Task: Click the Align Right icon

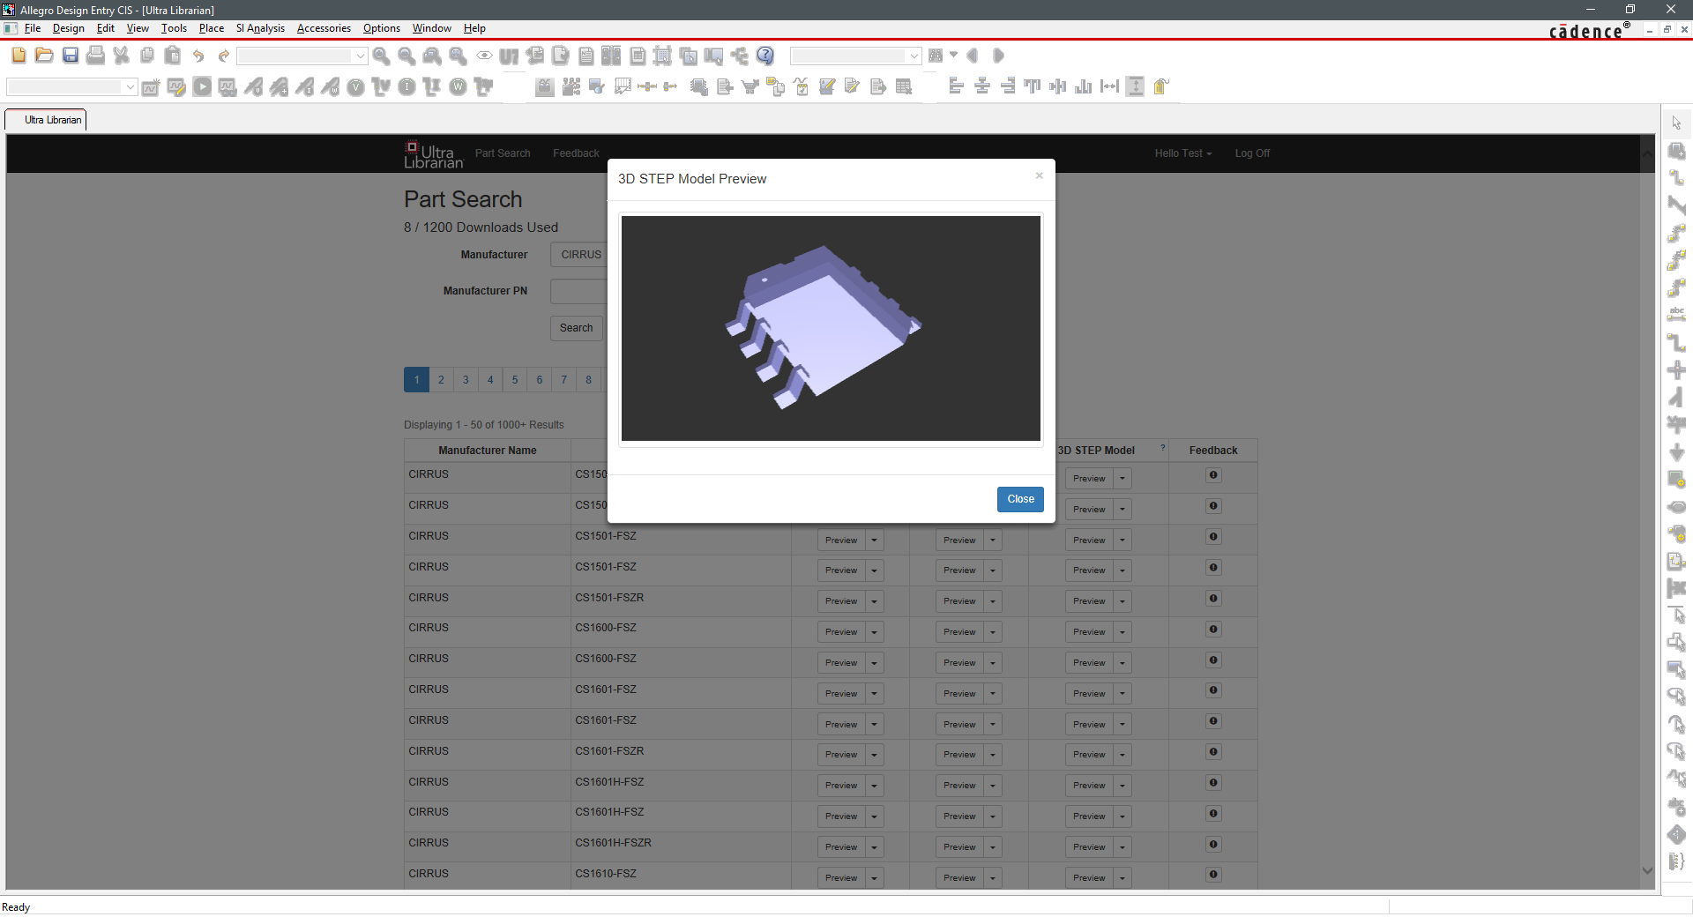Action: coord(1007,86)
